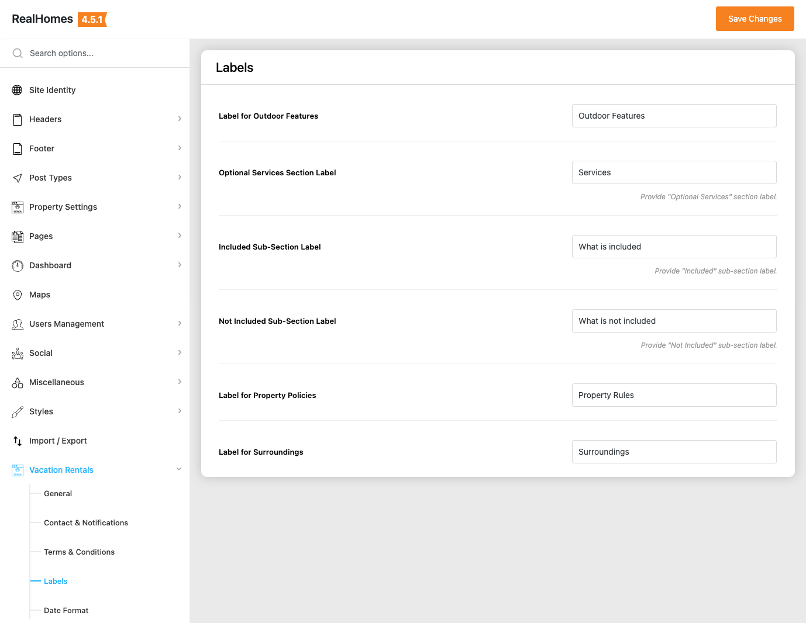806x623 pixels.
Task: Click the Maps location pin icon
Action: pos(18,295)
